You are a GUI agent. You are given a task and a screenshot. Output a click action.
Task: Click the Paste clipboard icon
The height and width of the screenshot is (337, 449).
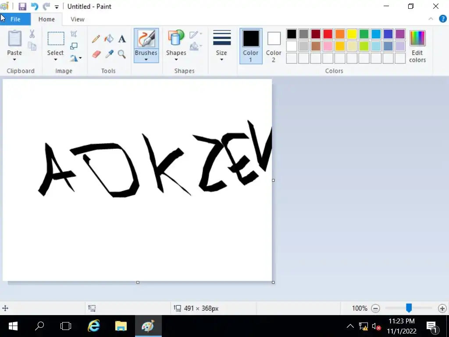(14, 39)
